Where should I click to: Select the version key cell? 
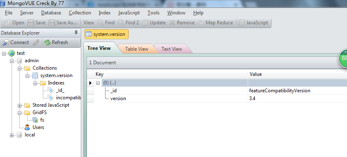tap(178, 98)
